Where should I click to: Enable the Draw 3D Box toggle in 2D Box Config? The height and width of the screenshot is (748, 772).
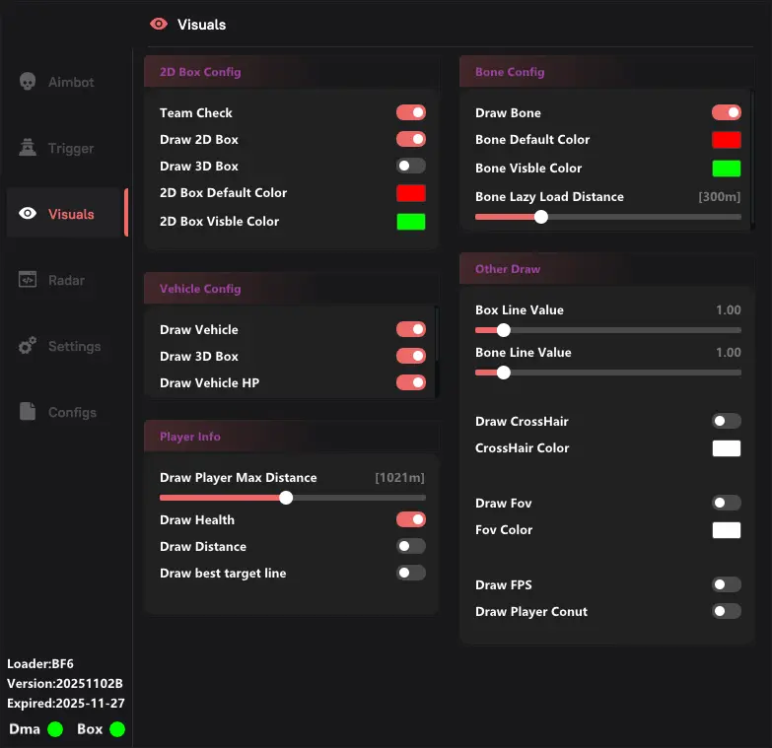click(x=411, y=167)
